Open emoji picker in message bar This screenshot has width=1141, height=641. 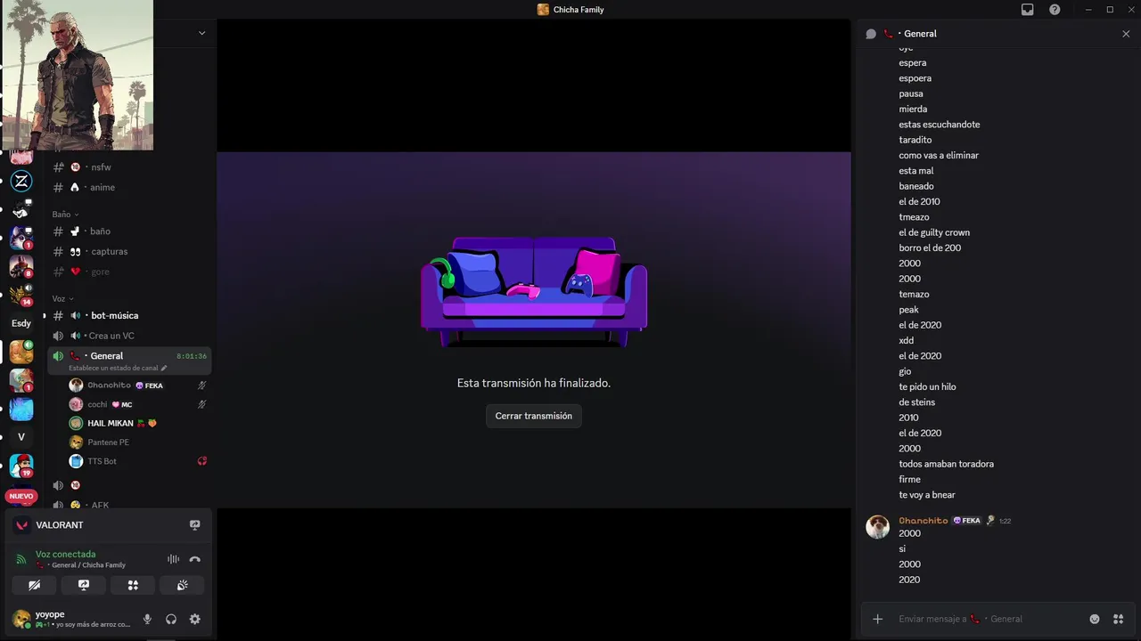(x=1095, y=619)
